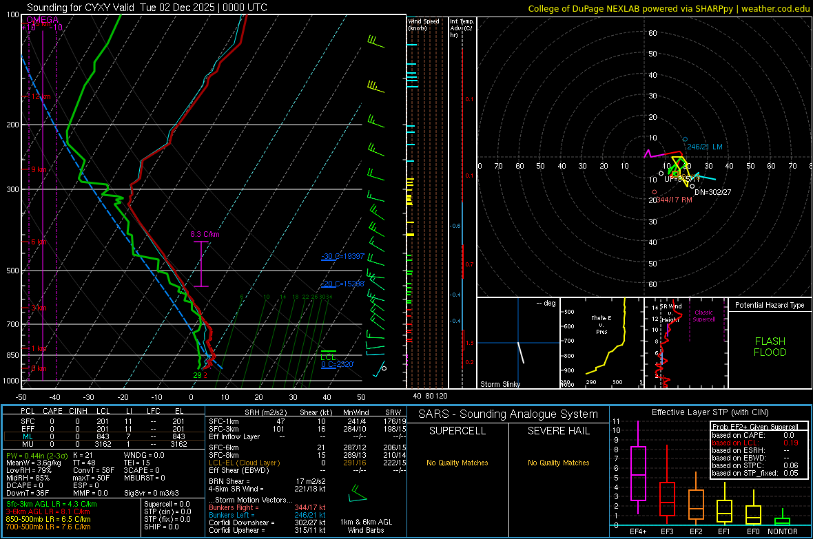Click the 'Corfidi Upshear = 315/11 kt' line
This screenshot has height=539, width=813.
pos(267,530)
